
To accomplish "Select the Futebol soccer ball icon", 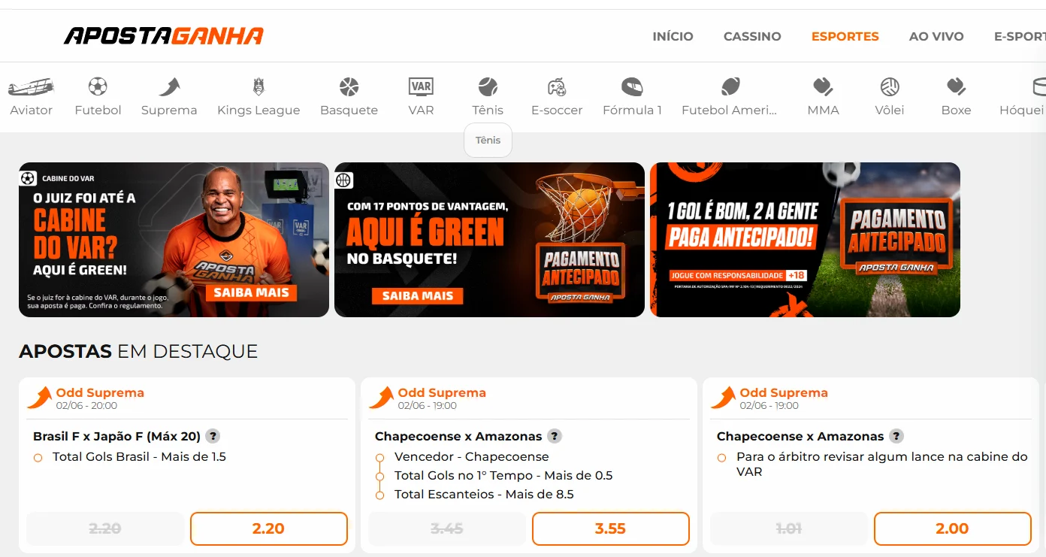I will (98, 87).
